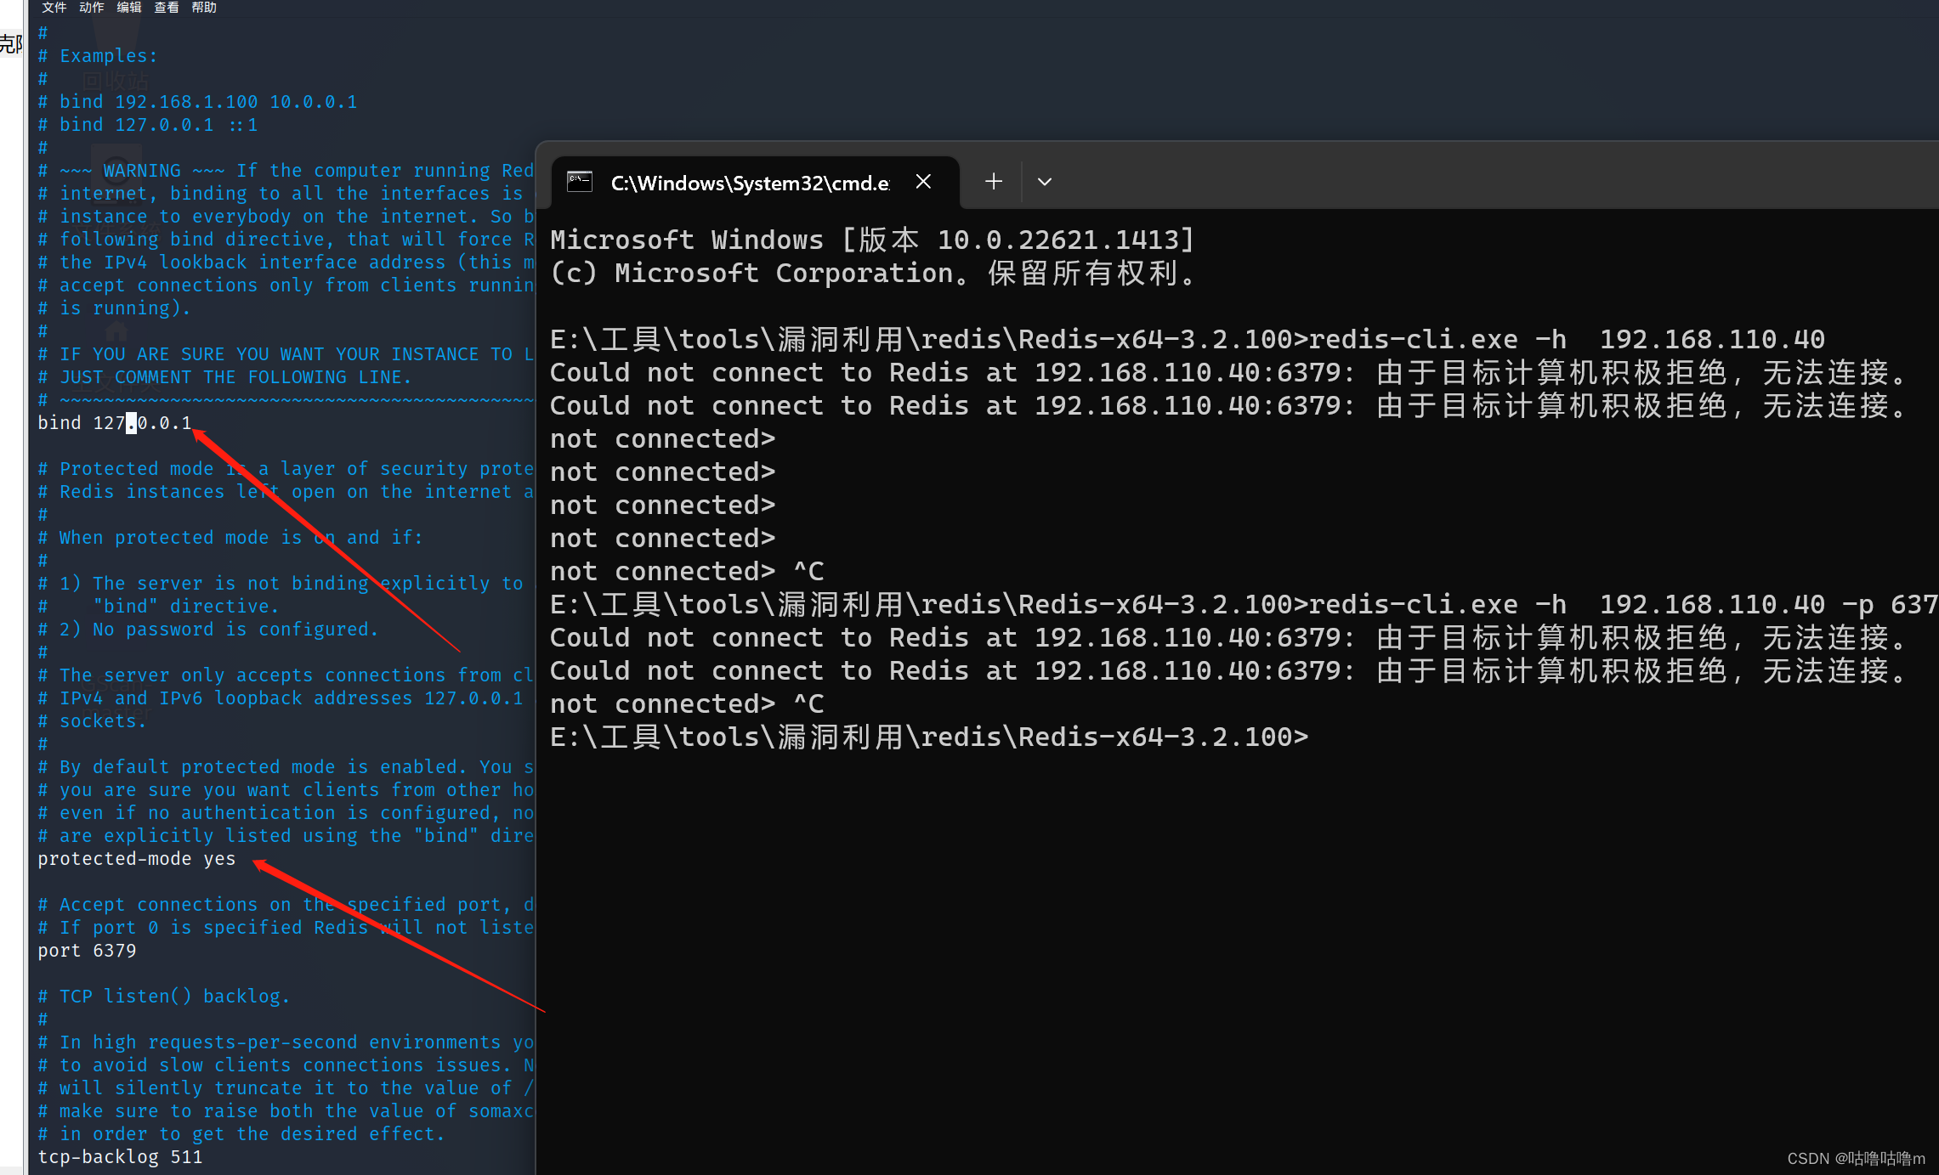Expand the terminal profile dropdown chevron
The image size is (1939, 1175).
pos(1045,182)
